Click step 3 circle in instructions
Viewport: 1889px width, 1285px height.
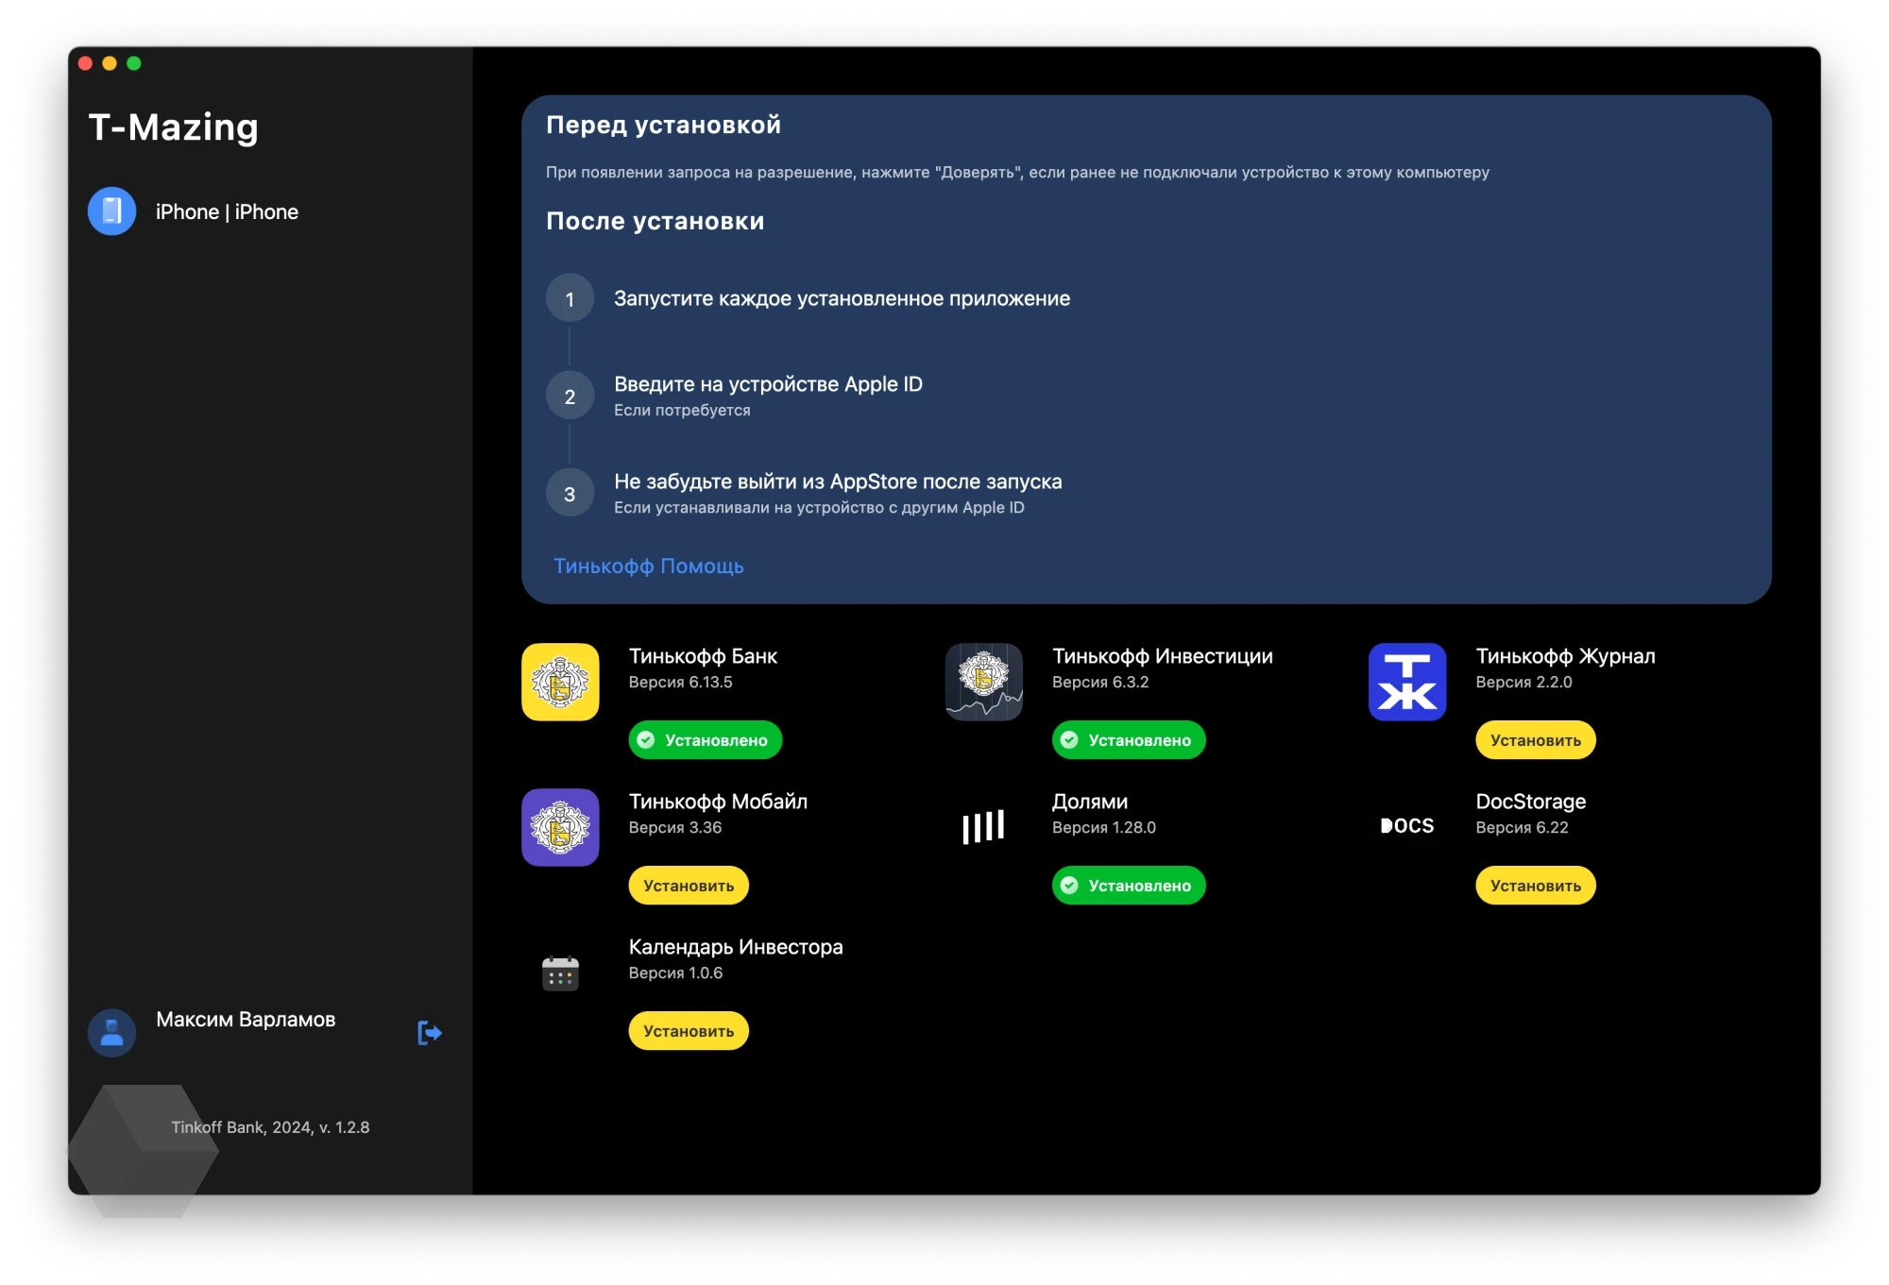coord(570,493)
